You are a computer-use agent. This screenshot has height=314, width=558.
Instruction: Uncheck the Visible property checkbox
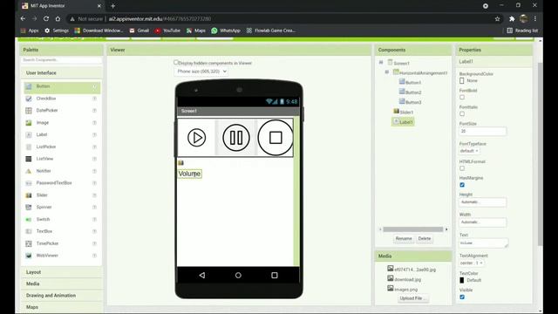click(462, 297)
